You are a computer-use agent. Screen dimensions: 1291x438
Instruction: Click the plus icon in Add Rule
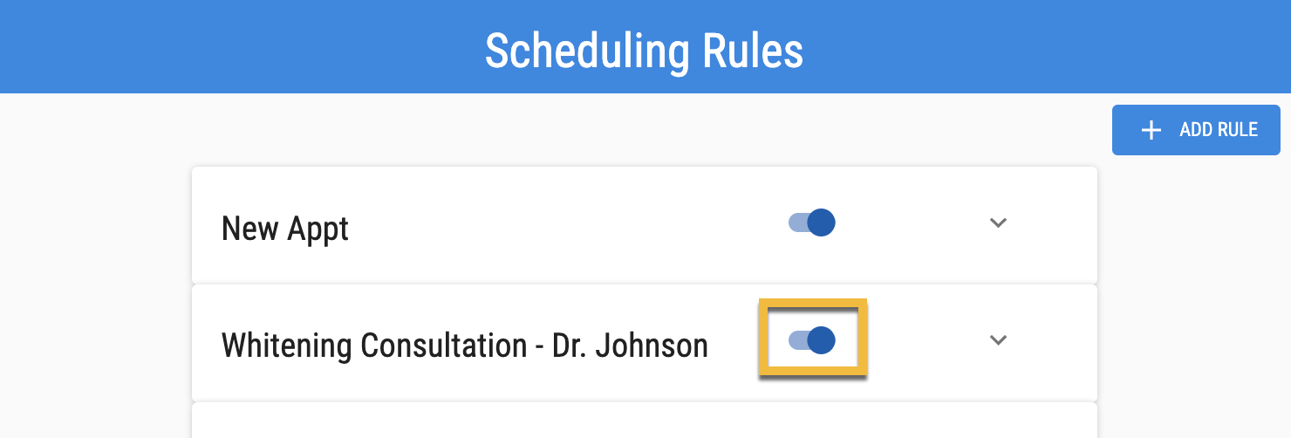pyautogui.click(x=1151, y=131)
